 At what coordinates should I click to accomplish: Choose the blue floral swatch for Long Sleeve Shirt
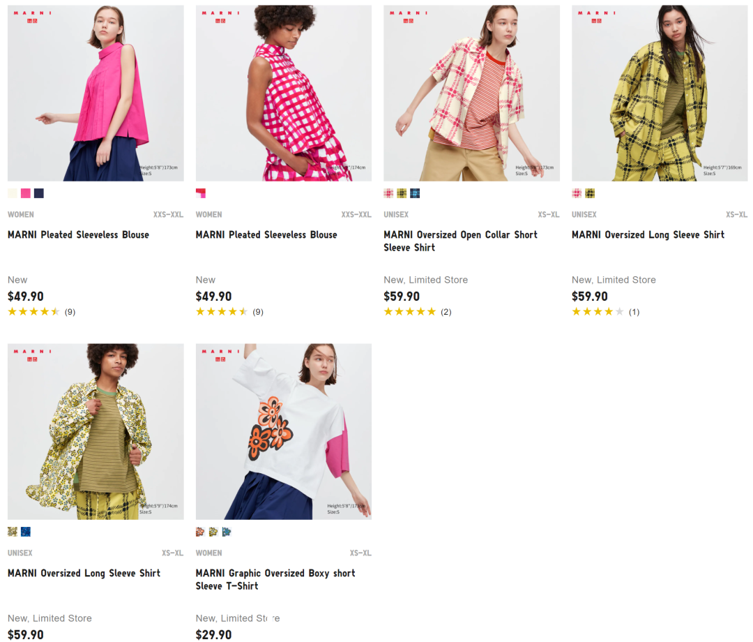pyautogui.click(x=26, y=532)
